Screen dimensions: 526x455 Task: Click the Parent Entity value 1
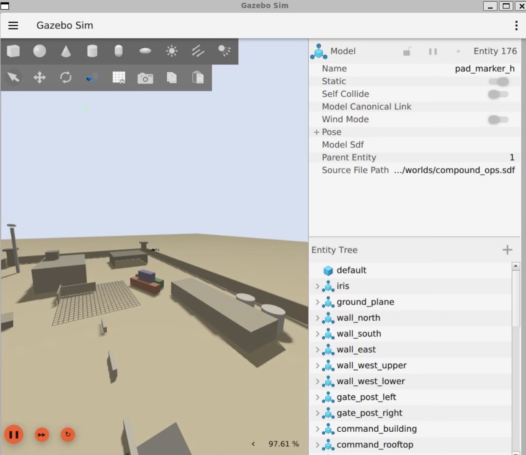pyautogui.click(x=512, y=157)
